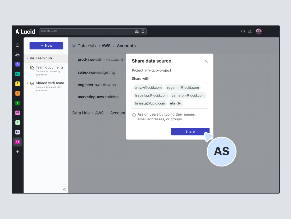Click the New button
This screenshot has width=291, height=219.
click(46, 46)
